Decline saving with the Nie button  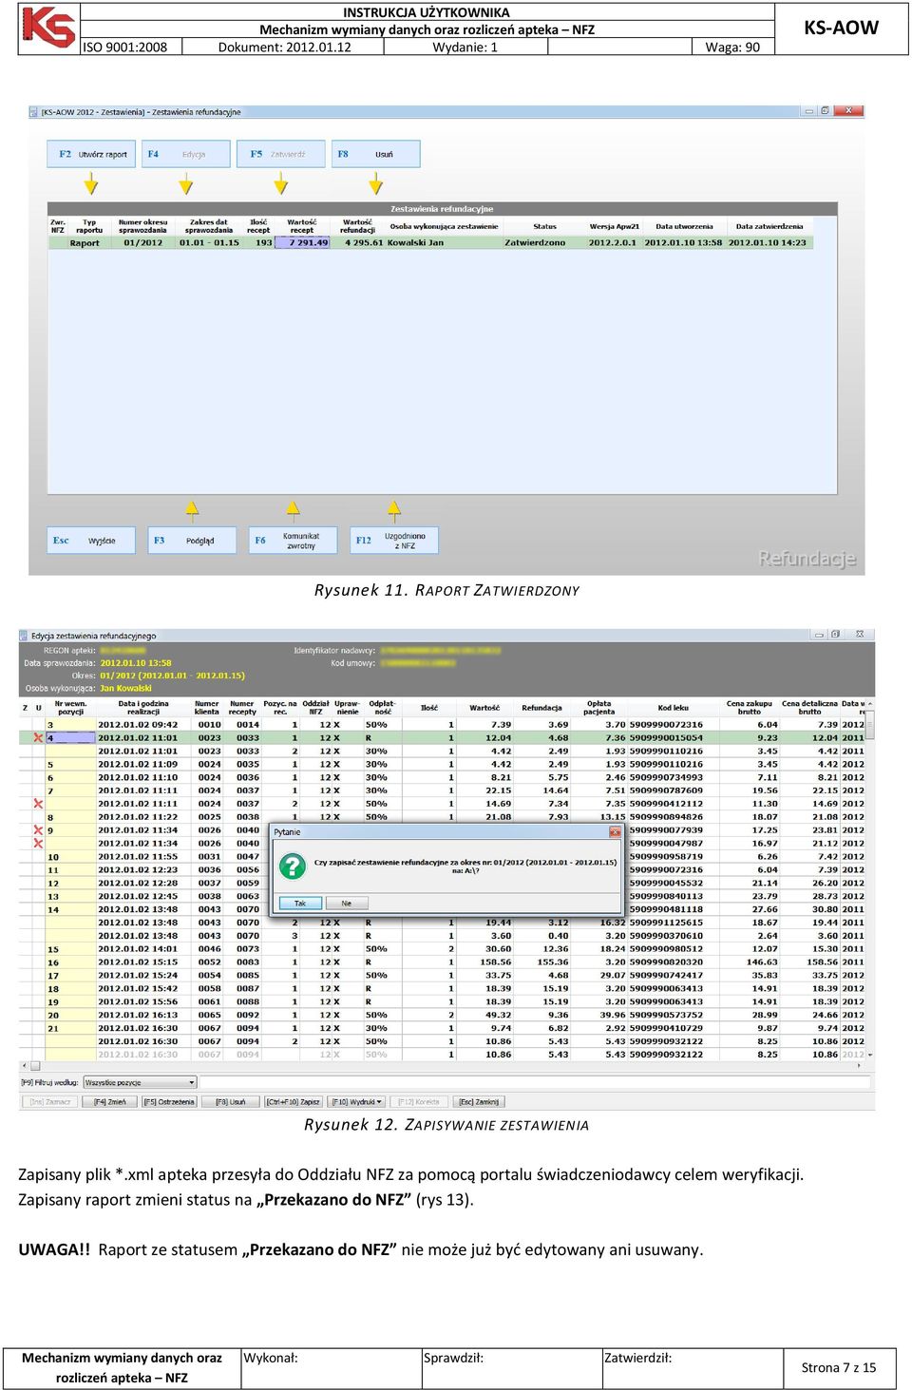pyautogui.click(x=347, y=904)
